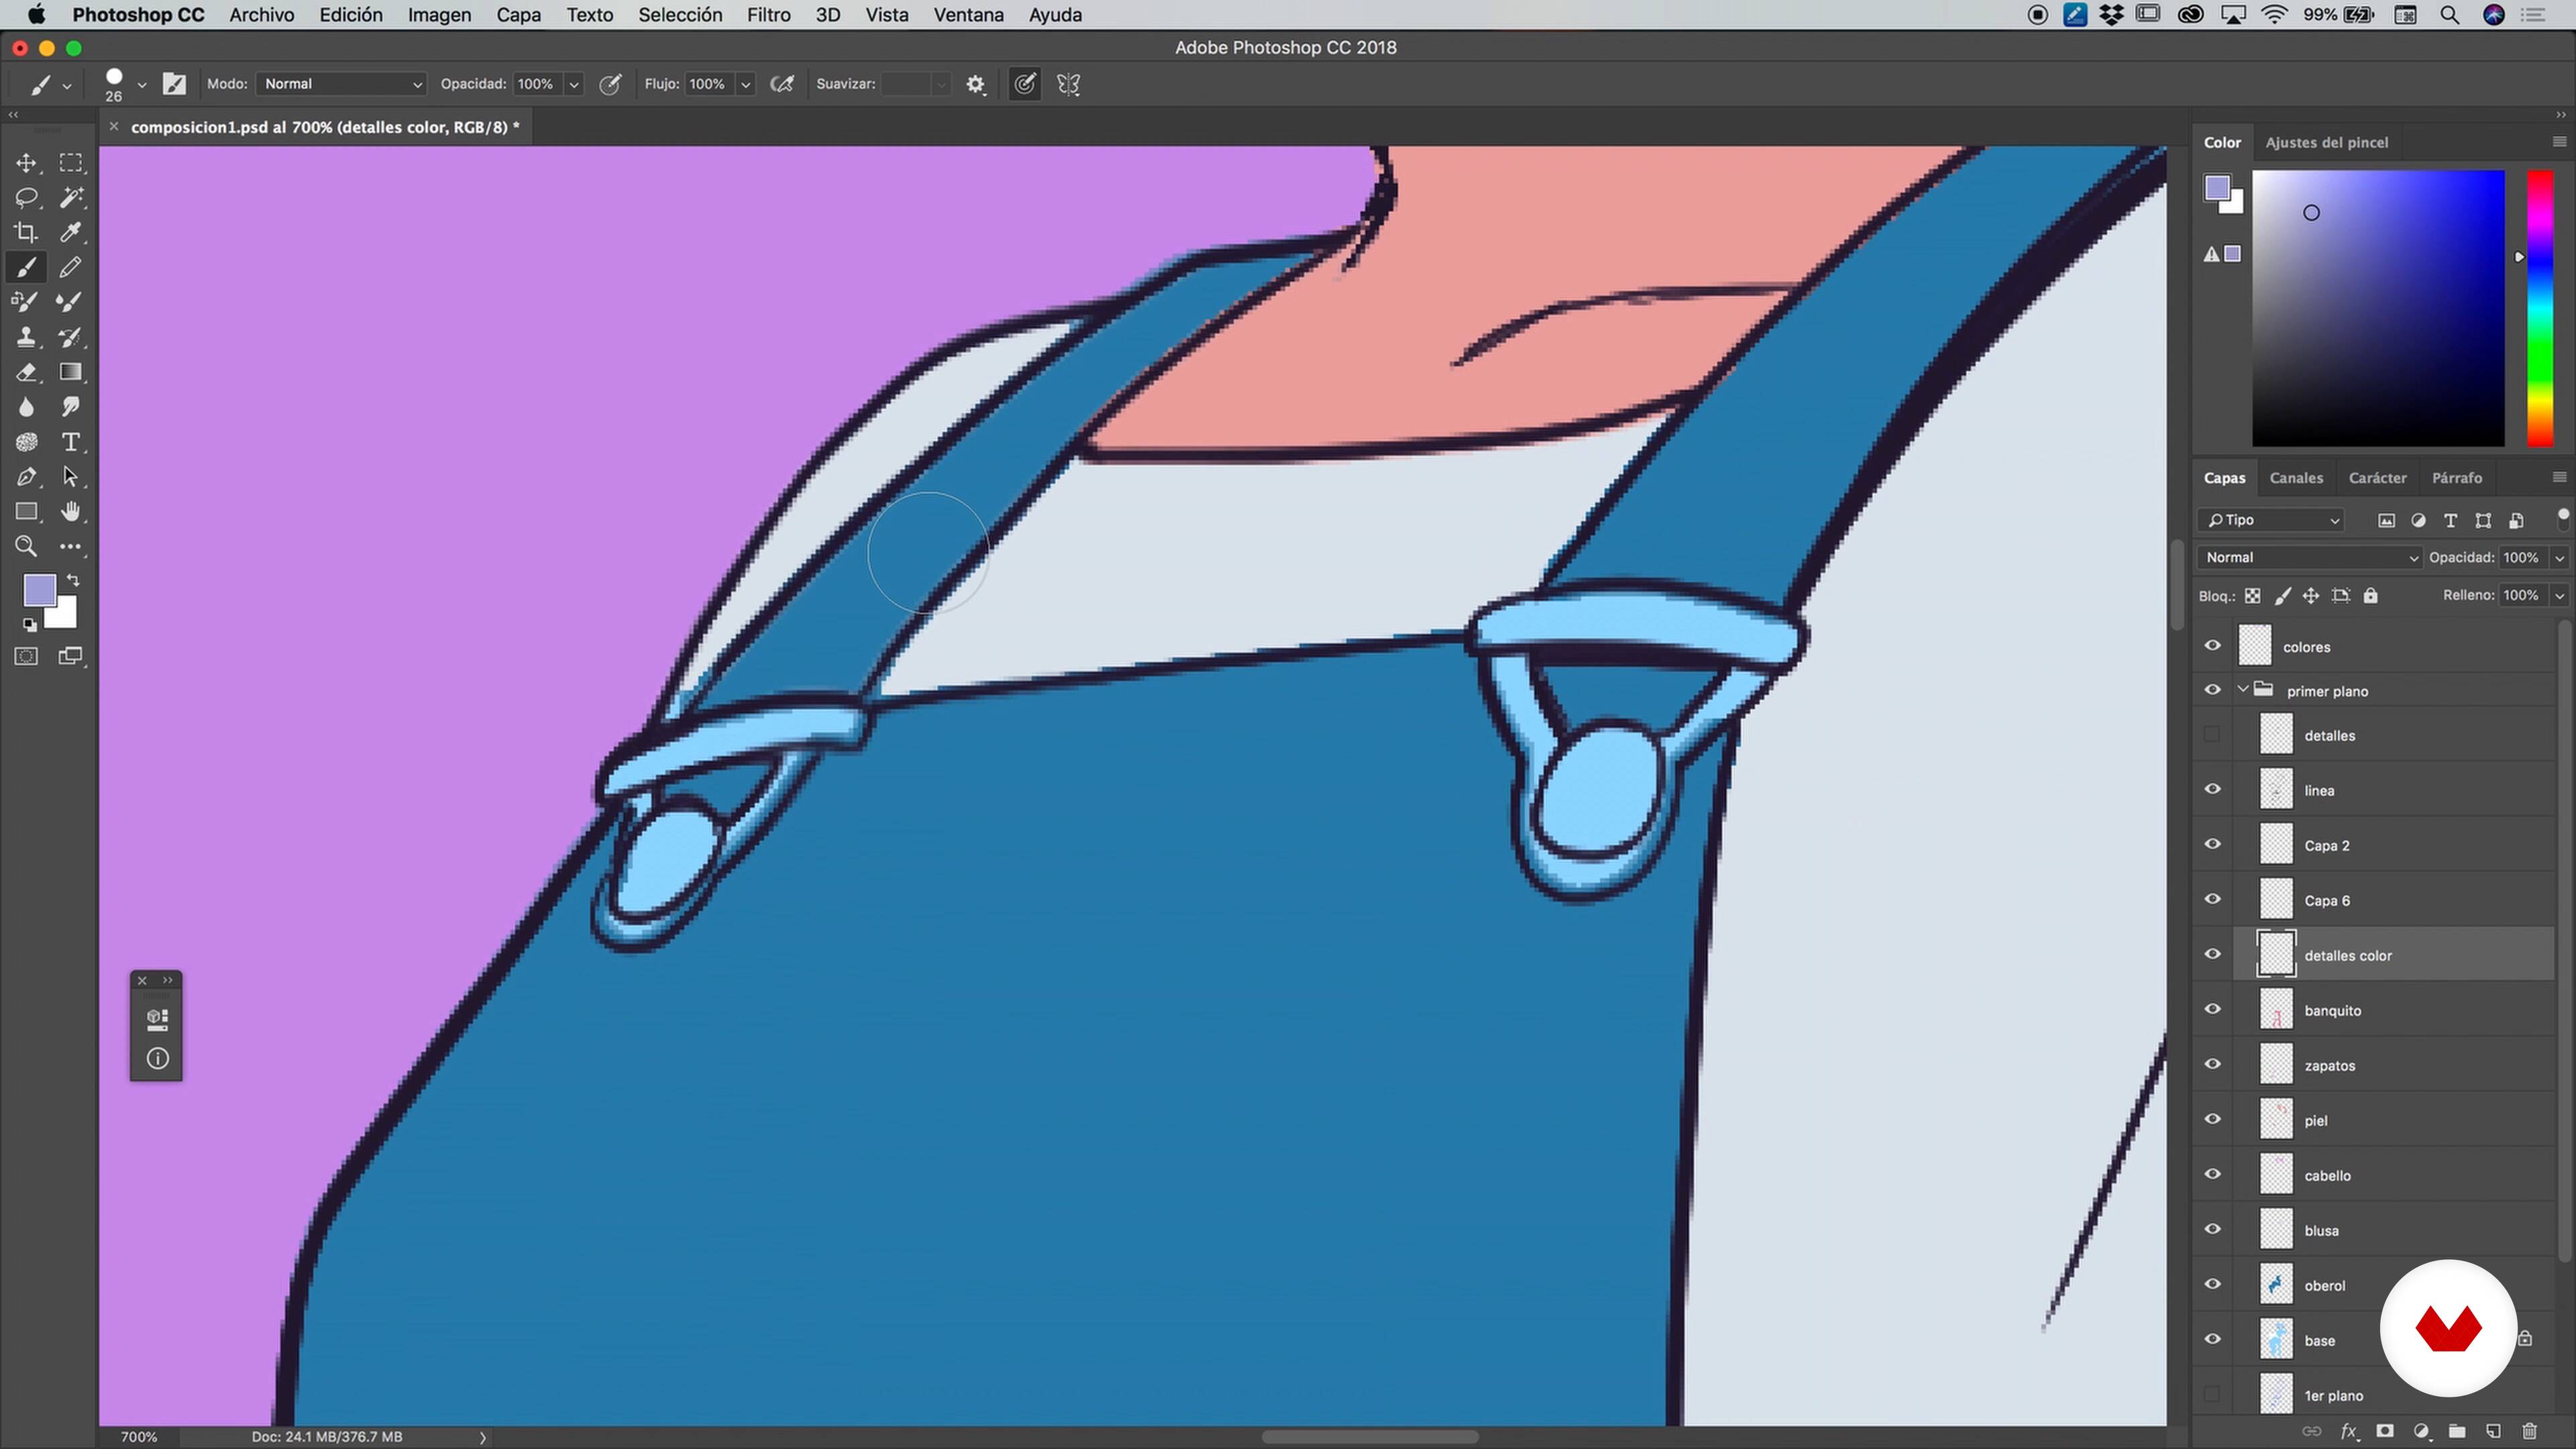Open smoothing options gear
The image size is (2576, 1449).
pyautogui.click(x=976, y=85)
